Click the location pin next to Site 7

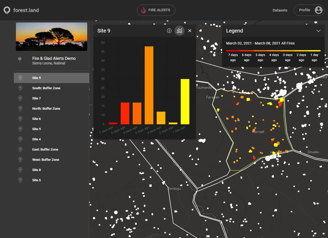(20, 98)
